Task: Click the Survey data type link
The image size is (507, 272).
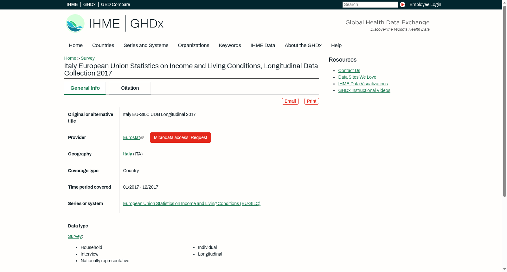Action: pos(75,236)
